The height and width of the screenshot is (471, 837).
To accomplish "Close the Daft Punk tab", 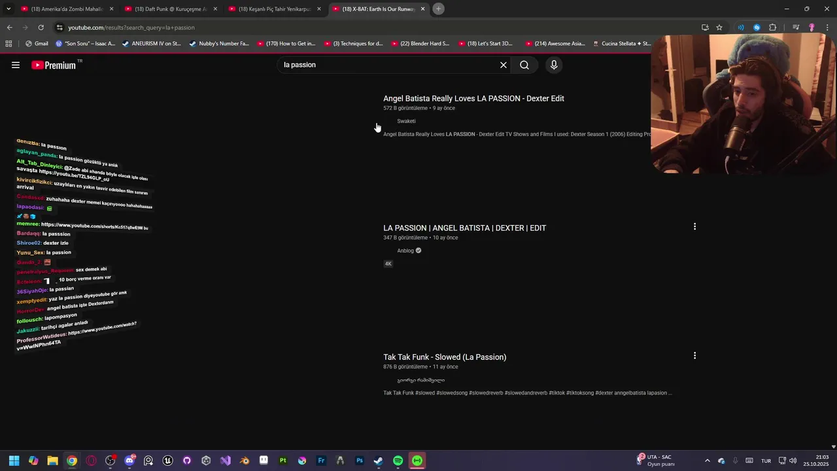I will 215,9.
